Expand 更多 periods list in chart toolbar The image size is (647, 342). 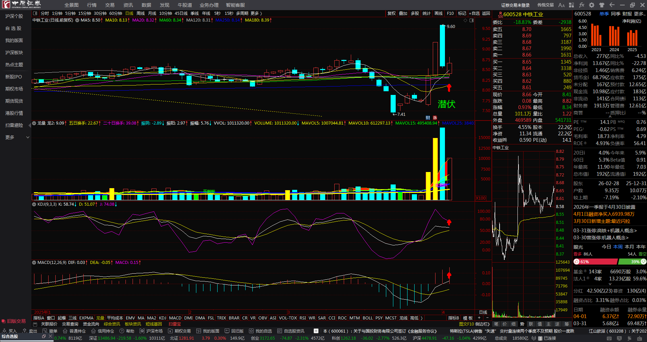[x=256, y=13]
